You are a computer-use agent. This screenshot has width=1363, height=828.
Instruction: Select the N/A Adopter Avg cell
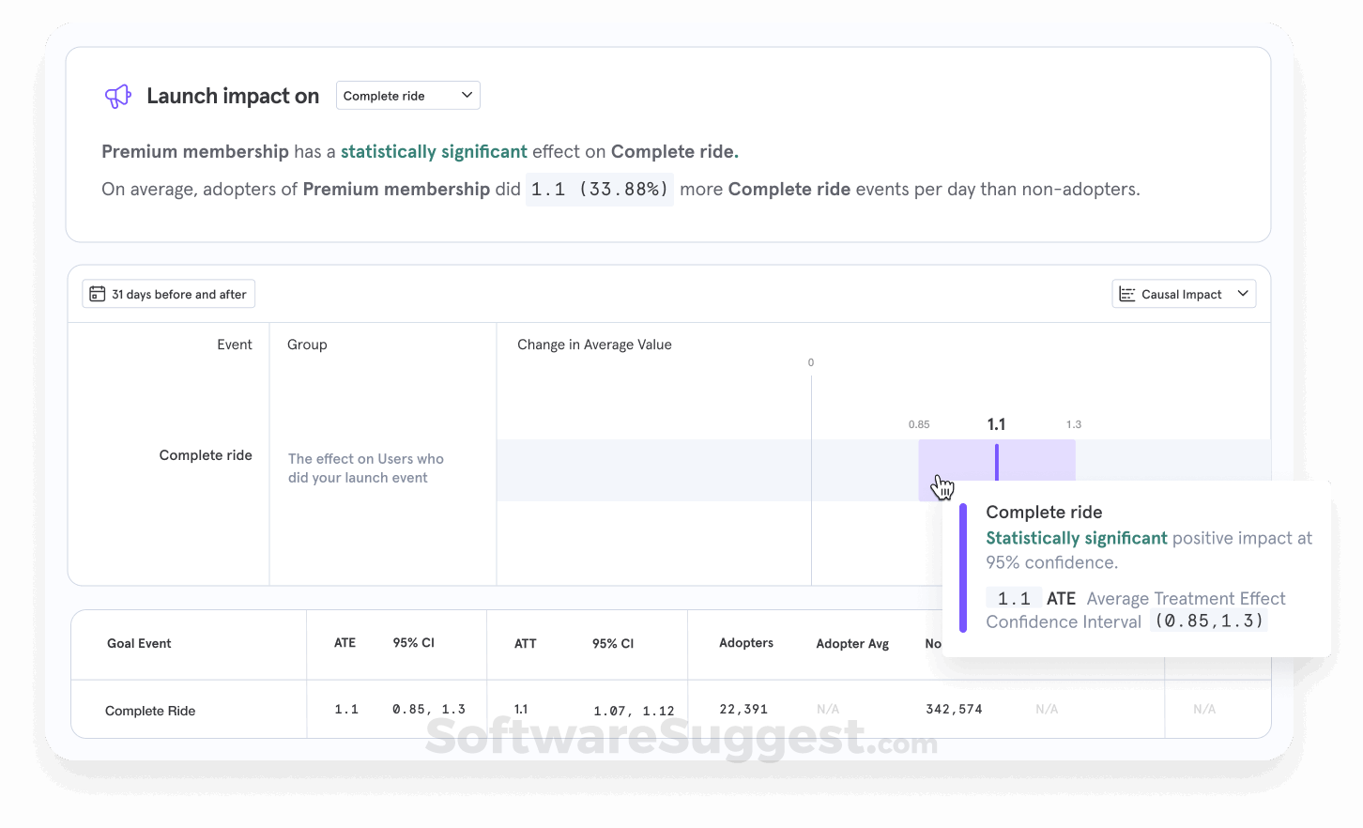tap(828, 709)
